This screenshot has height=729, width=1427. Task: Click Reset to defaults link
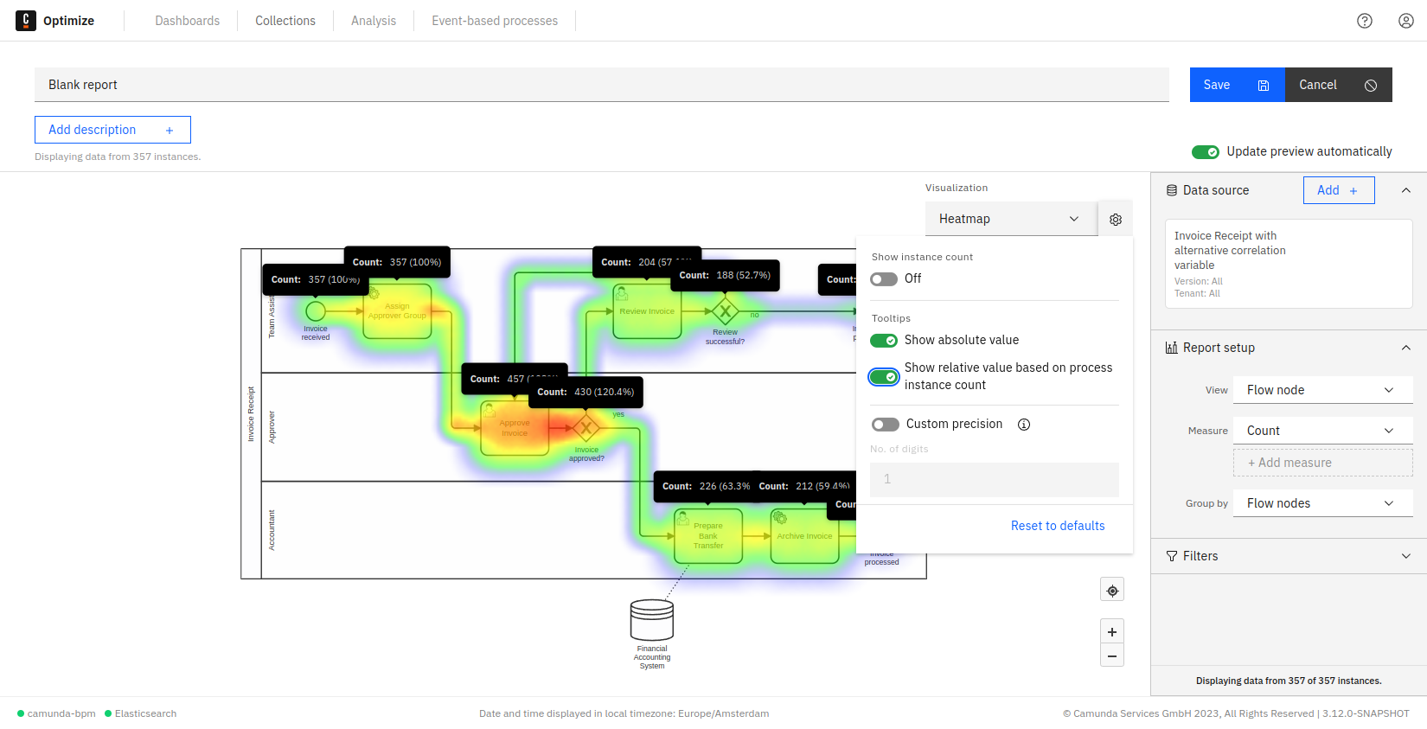point(1058,526)
